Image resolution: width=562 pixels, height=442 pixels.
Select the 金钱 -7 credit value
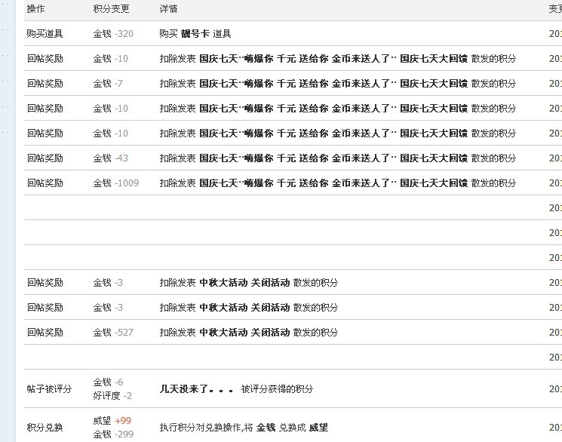click(x=108, y=84)
